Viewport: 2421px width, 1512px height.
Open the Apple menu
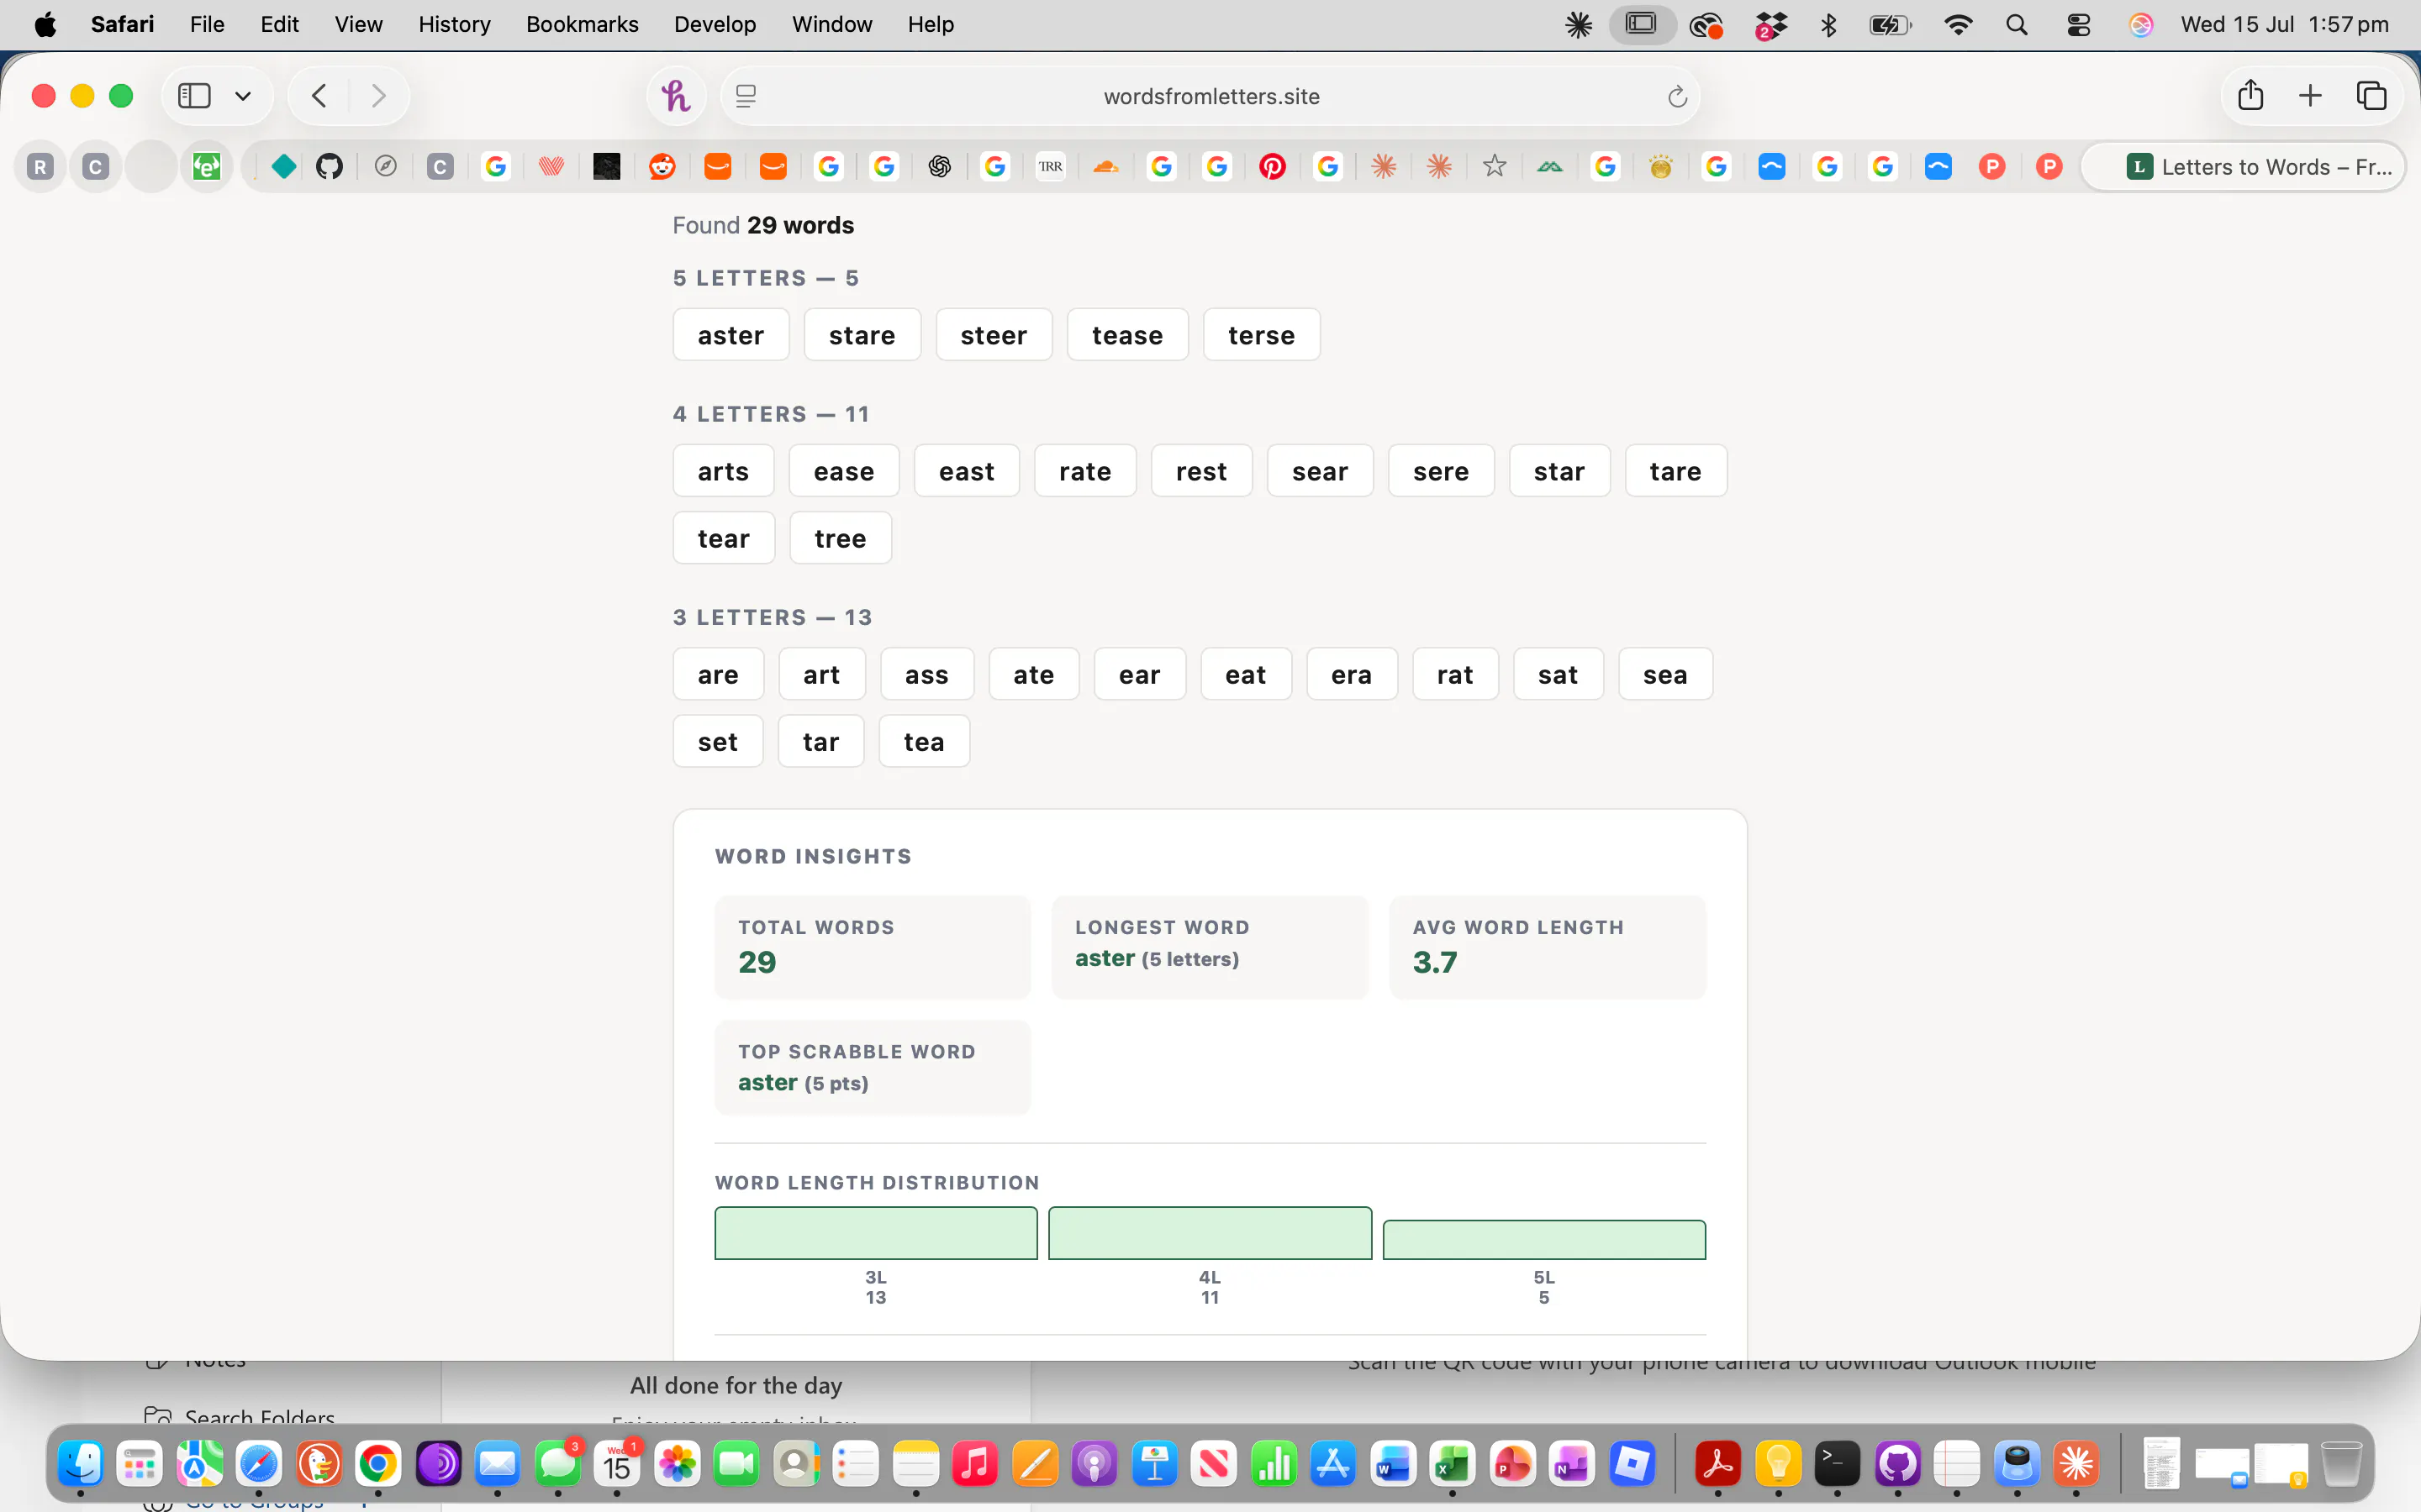[45, 24]
